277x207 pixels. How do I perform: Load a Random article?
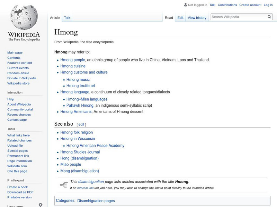(x=18, y=73)
